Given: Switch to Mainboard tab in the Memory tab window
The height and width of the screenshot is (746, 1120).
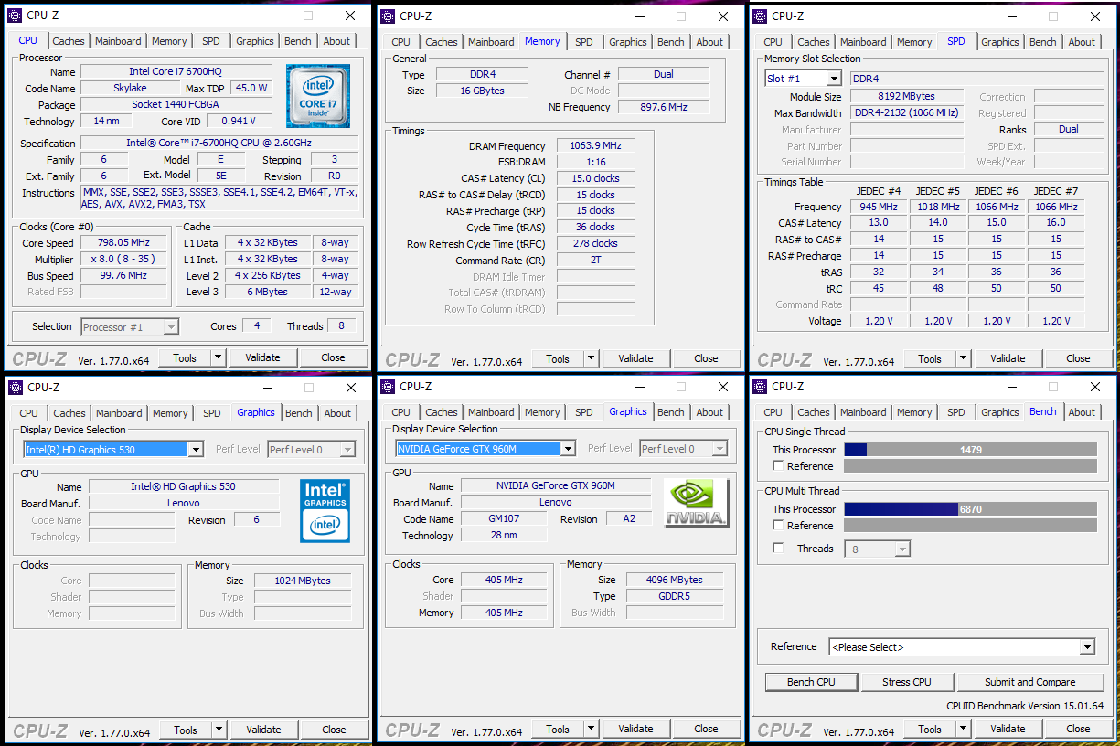Looking at the screenshot, I should 491,42.
